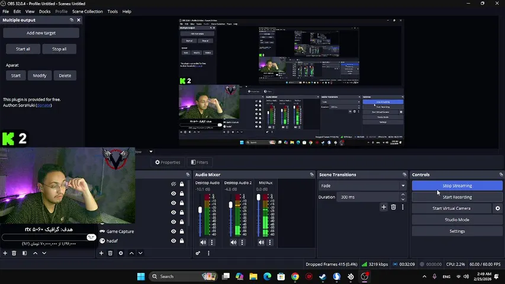This screenshot has width=505, height=284.
Task: Adjust the Mic/Aux volume fader
Action: click(258, 198)
